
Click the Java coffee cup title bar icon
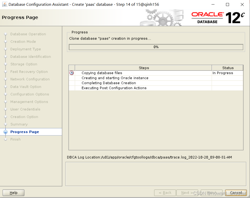pyautogui.click(x=5, y=4)
